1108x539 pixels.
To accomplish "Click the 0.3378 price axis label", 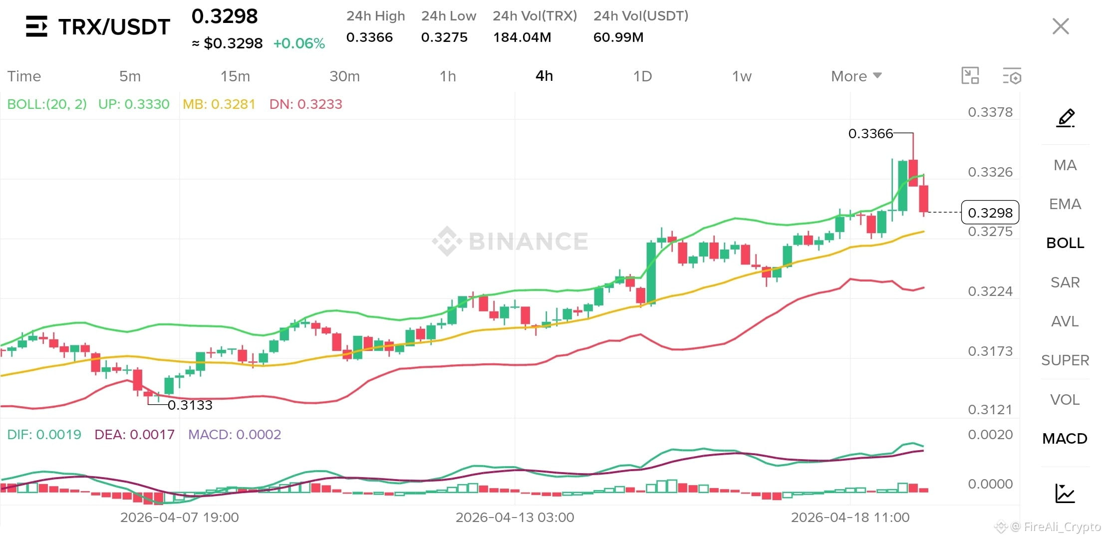I will [x=990, y=112].
